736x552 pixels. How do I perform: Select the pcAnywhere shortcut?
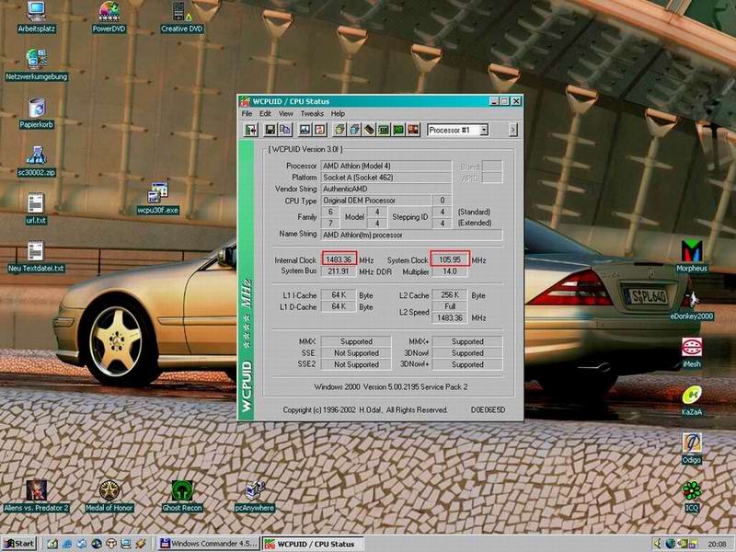click(x=255, y=496)
